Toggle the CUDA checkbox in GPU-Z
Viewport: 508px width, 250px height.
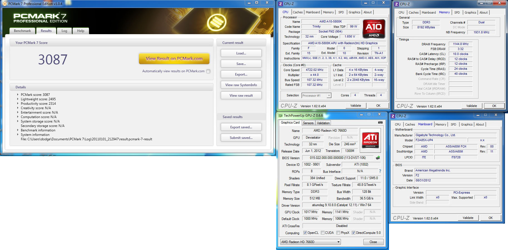(x=323, y=233)
